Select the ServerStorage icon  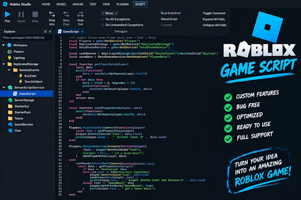pyautogui.click(x=10, y=100)
